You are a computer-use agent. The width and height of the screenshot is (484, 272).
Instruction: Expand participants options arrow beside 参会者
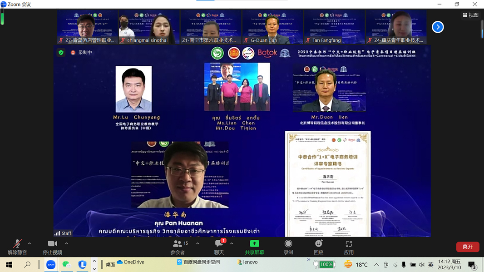click(198, 244)
